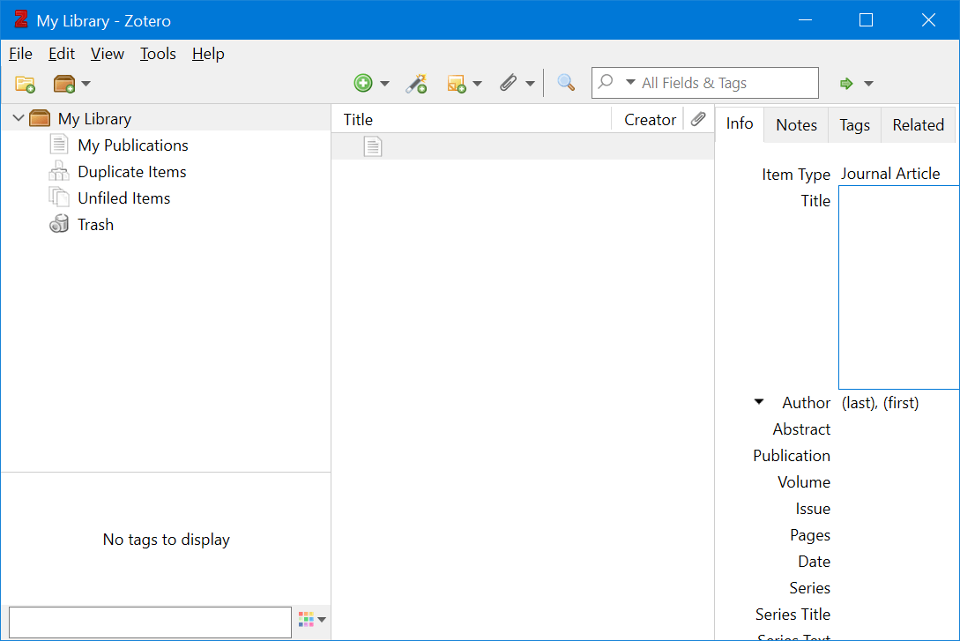The height and width of the screenshot is (641, 960).
Task: Add a new item via the green plus icon
Action: [x=363, y=82]
